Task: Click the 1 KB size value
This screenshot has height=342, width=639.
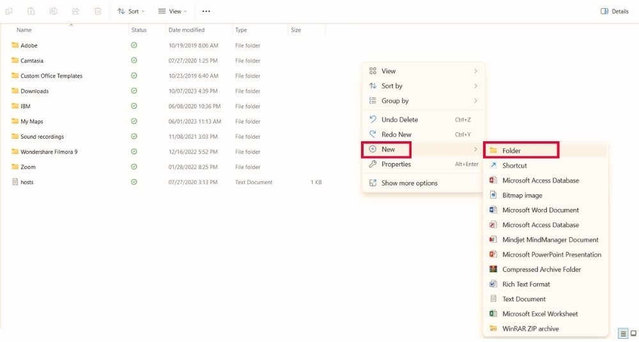Action: [x=316, y=182]
